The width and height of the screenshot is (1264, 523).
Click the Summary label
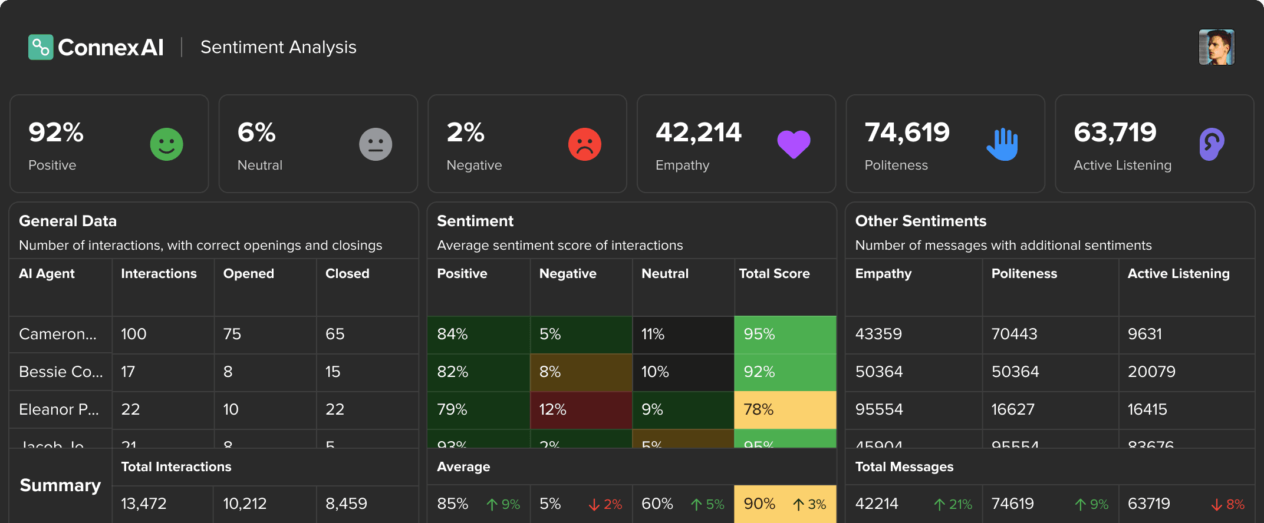pos(60,485)
